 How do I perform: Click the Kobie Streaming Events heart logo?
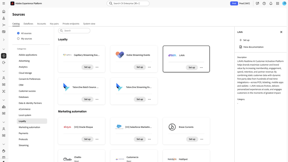pyautogui.click(x=120, y=55)
